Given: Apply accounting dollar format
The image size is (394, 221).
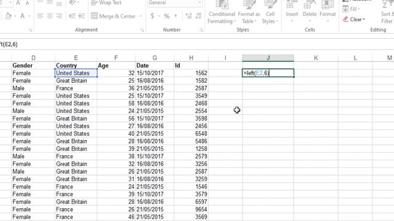Looking at the screenshot, I should click(152, 16).
